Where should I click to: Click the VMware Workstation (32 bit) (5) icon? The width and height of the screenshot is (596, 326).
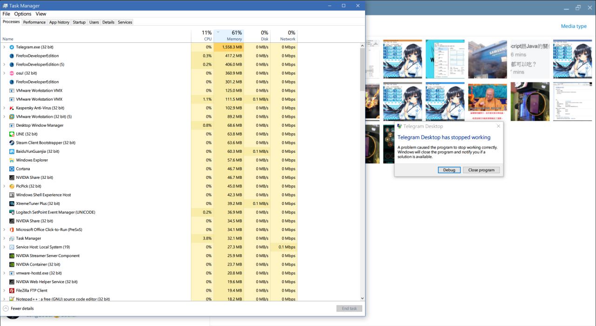coord(12,117)
